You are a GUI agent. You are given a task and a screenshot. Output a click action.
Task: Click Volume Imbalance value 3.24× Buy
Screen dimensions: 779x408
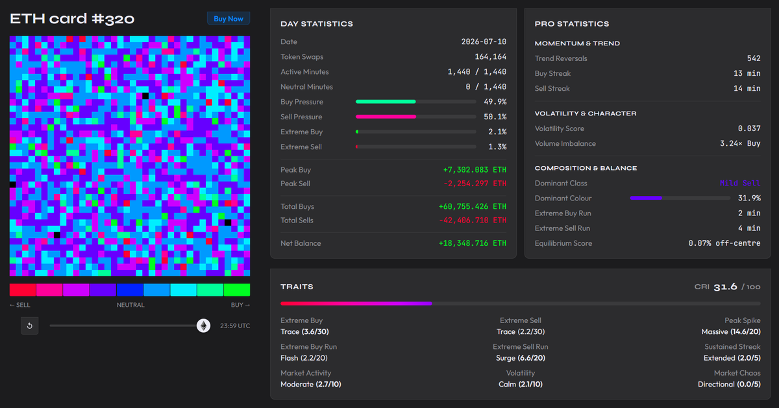pyautogui.click(x=740, y=143)
